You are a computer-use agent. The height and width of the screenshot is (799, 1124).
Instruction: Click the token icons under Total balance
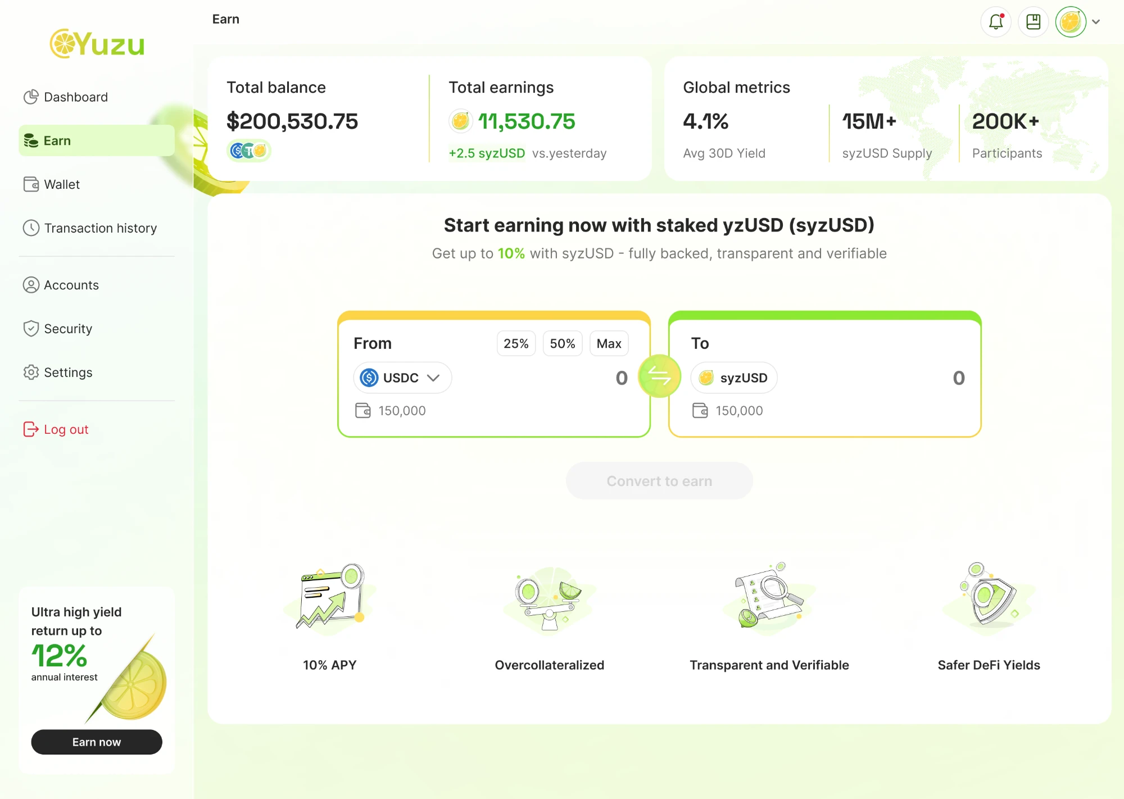pyautogui.click(x=249, y=151)
